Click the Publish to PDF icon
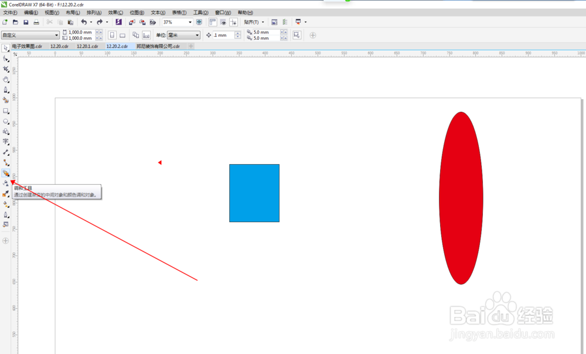586x354 pixels. 153,22
